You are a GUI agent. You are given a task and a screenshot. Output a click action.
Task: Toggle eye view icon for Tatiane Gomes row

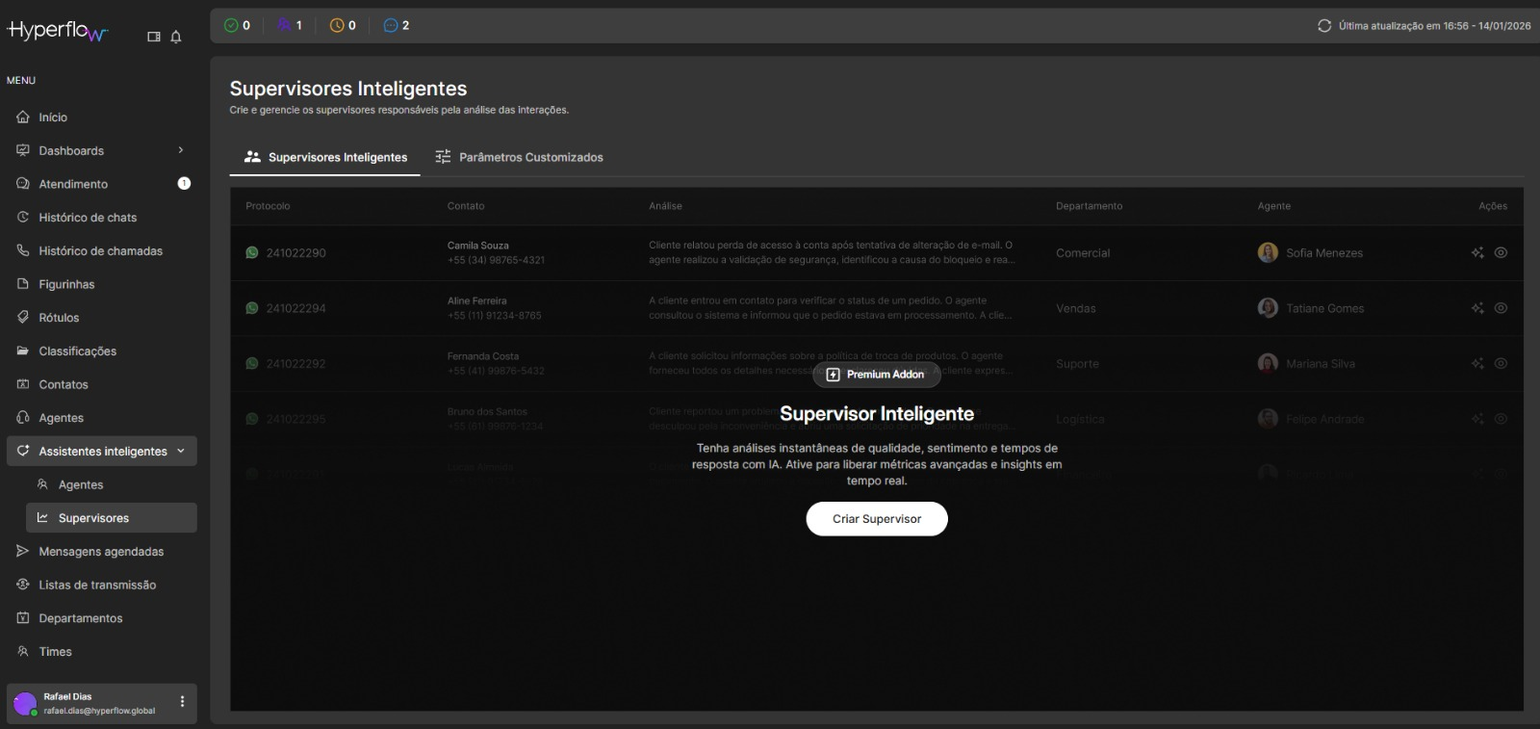tap(1501, 308)
